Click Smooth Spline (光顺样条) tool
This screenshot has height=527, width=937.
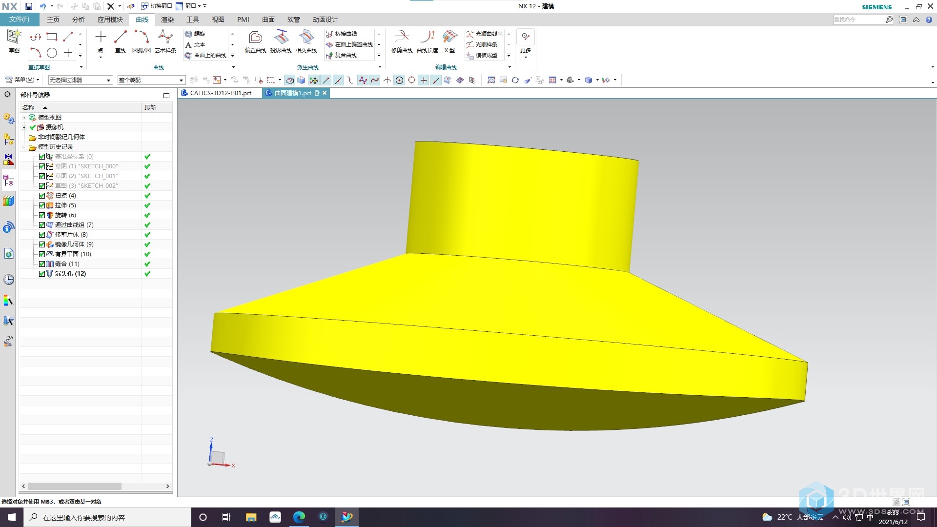click(x=482, y=44)
